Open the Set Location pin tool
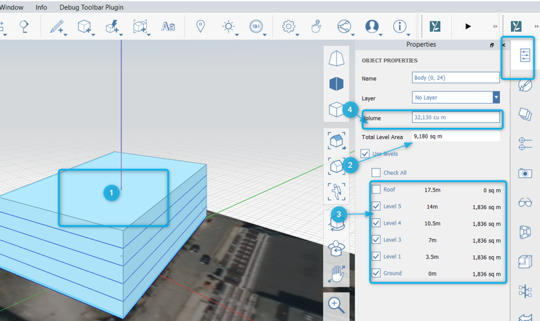 coord(201,26)
